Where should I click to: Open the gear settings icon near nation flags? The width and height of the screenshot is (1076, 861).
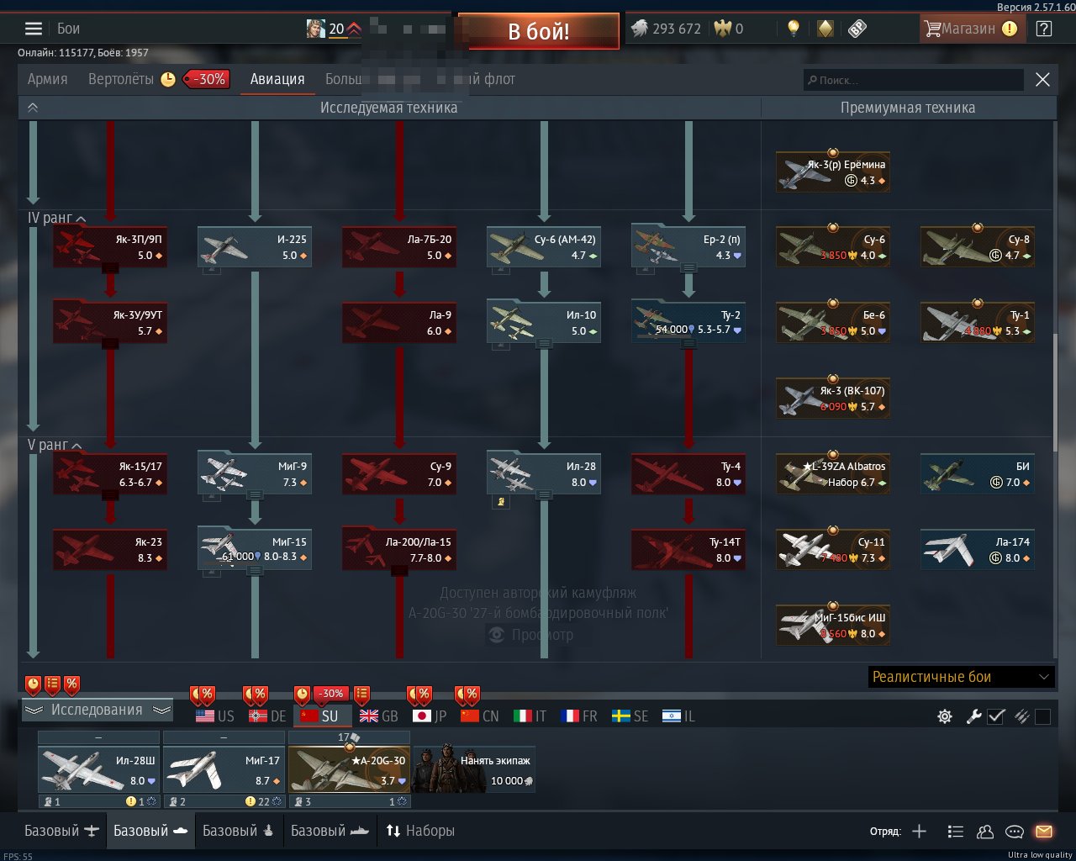(945, 716)
